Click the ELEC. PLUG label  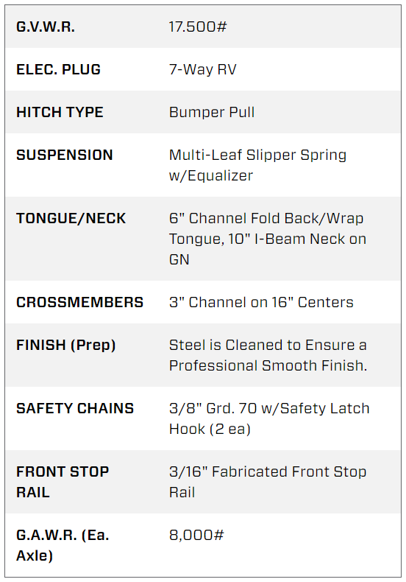[58, 69]
